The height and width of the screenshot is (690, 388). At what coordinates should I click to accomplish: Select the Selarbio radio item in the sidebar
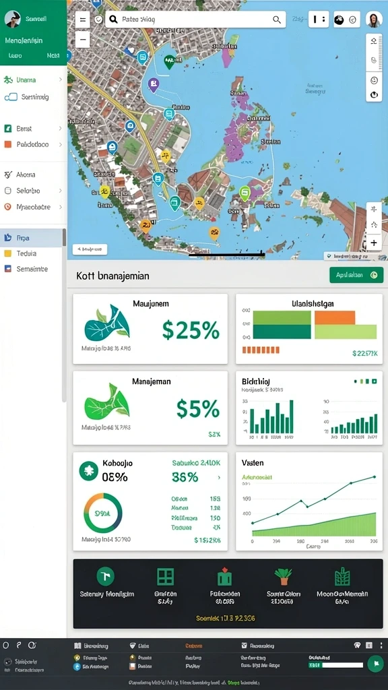coord(33,191)
